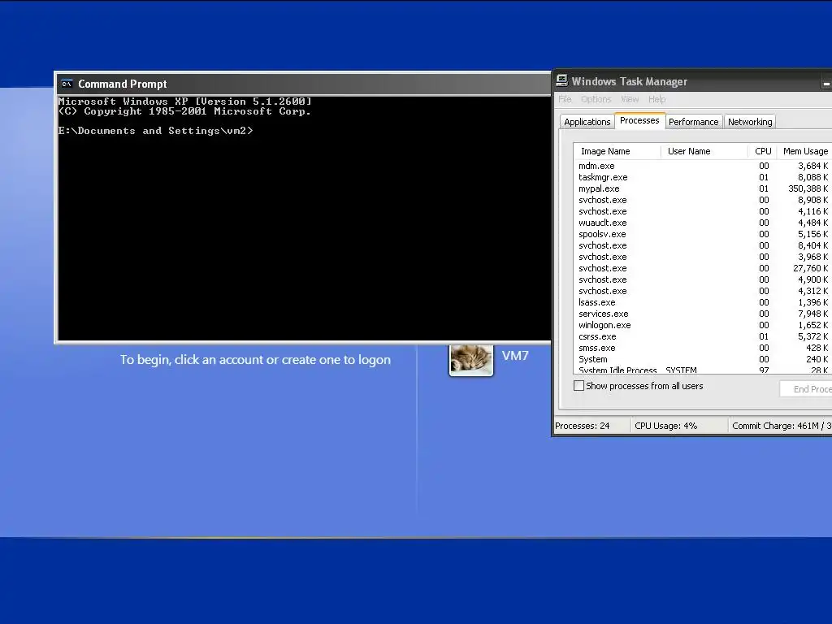Click the Task Manager title bar icon

561,80
